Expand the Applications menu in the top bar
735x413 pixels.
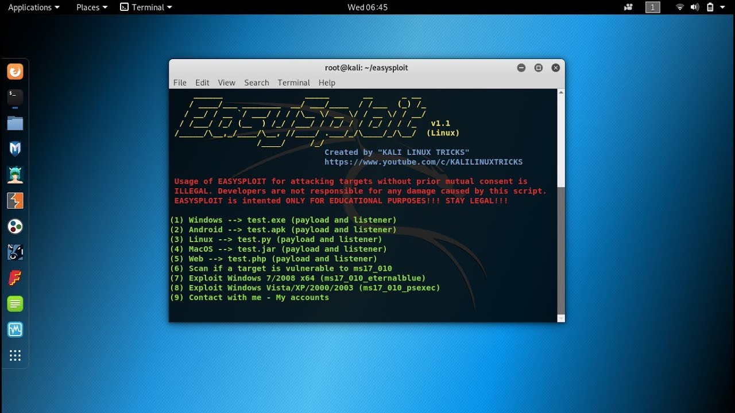[x=33, y=7]
